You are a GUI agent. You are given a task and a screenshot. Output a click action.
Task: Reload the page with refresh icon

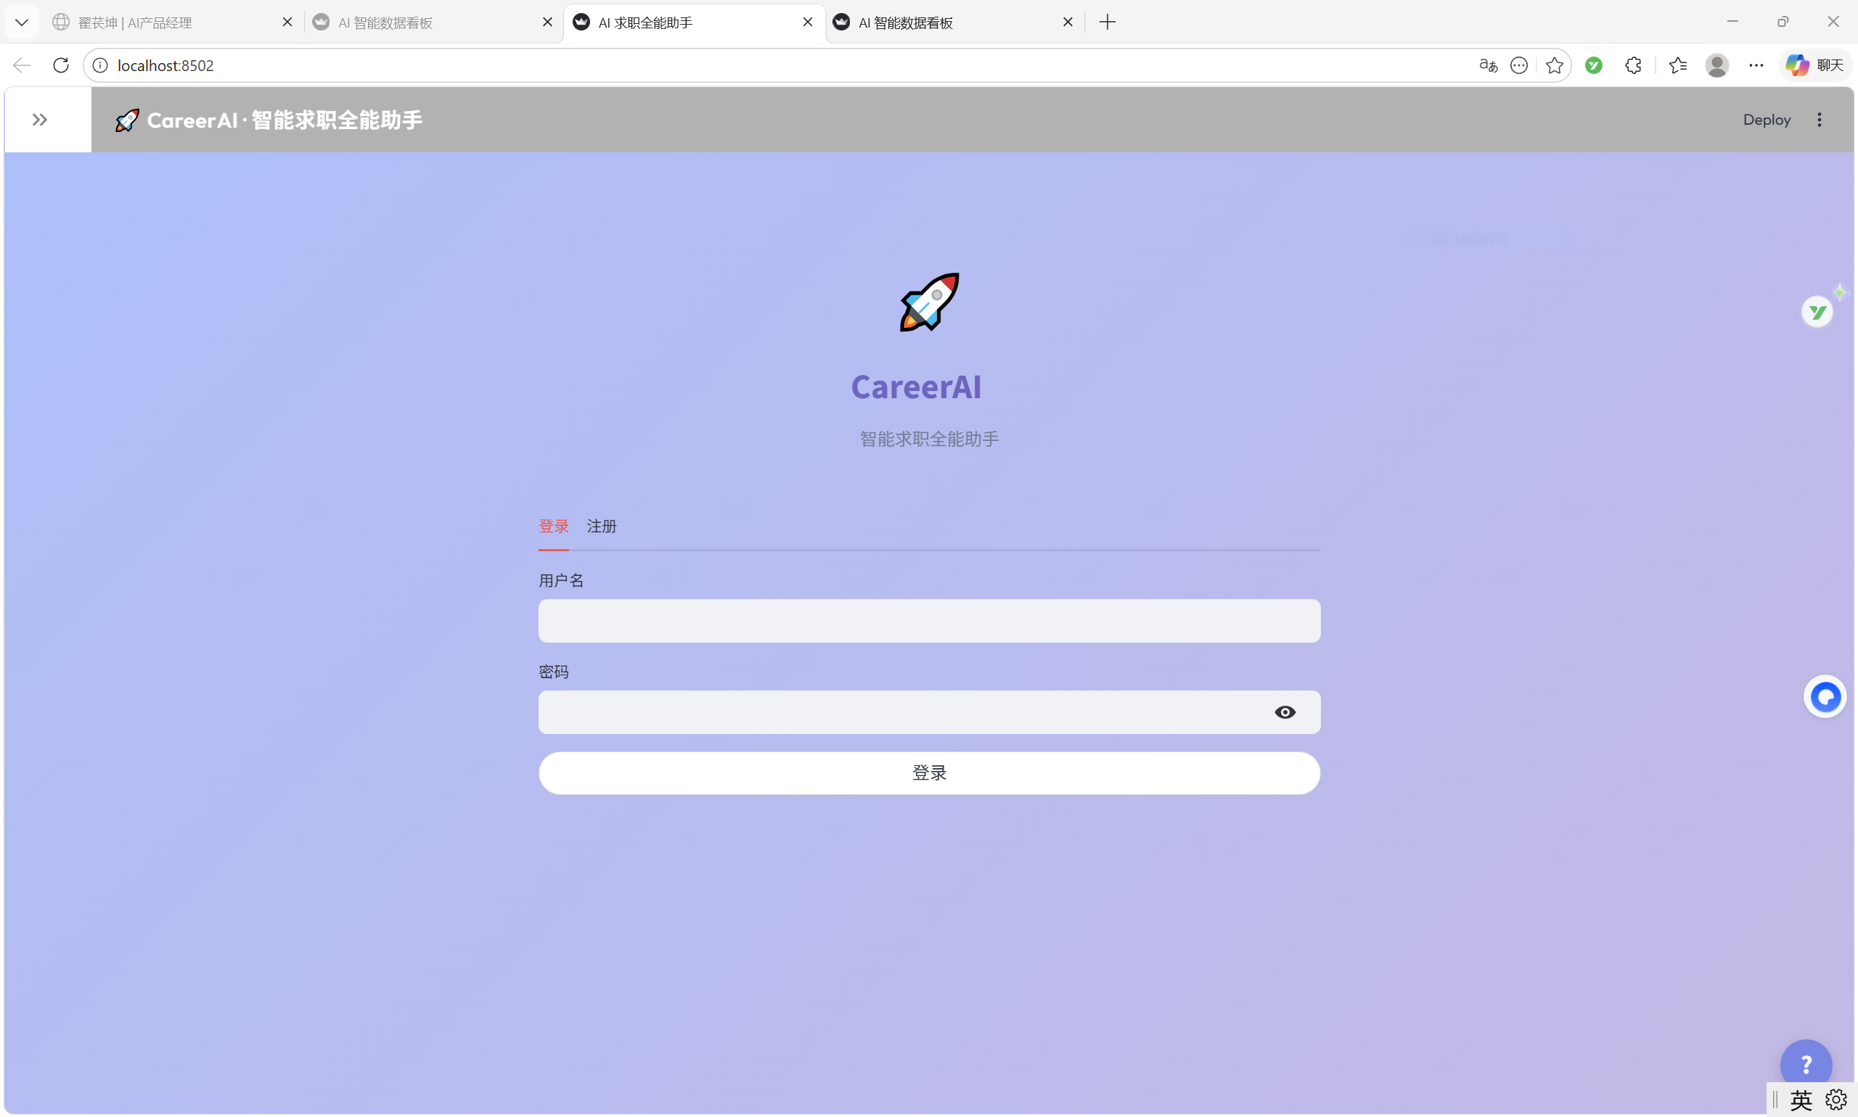(61, 65)
